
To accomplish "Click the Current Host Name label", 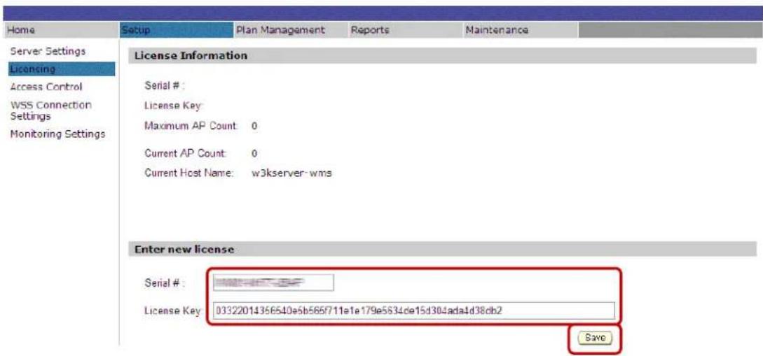I will point(190,173).
